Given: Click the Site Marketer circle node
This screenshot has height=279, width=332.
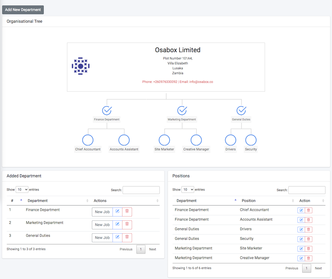Looking at the screenshot, I should [x=164, y=140].
